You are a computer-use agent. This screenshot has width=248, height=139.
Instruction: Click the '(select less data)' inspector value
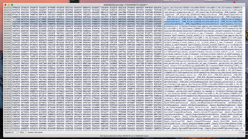pos(35,133)
